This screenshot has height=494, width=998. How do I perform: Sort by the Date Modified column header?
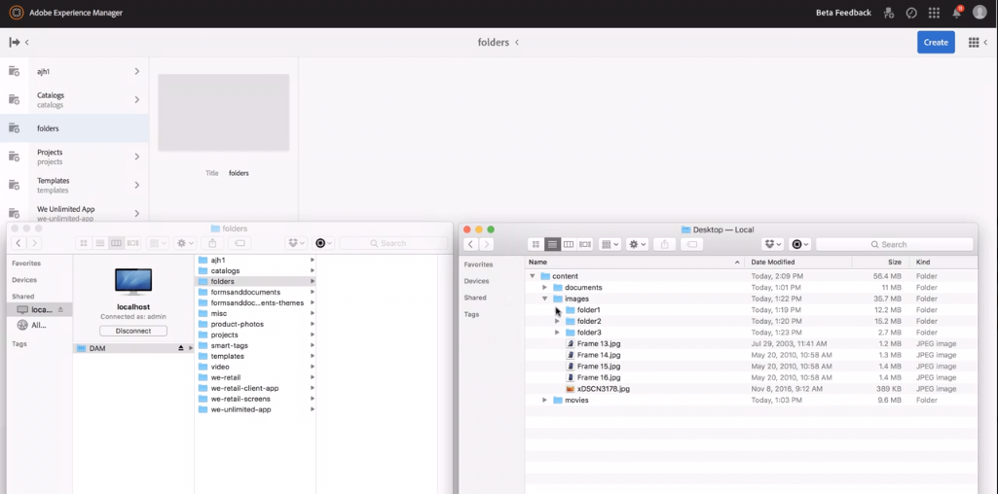click(x=798, y=262)
